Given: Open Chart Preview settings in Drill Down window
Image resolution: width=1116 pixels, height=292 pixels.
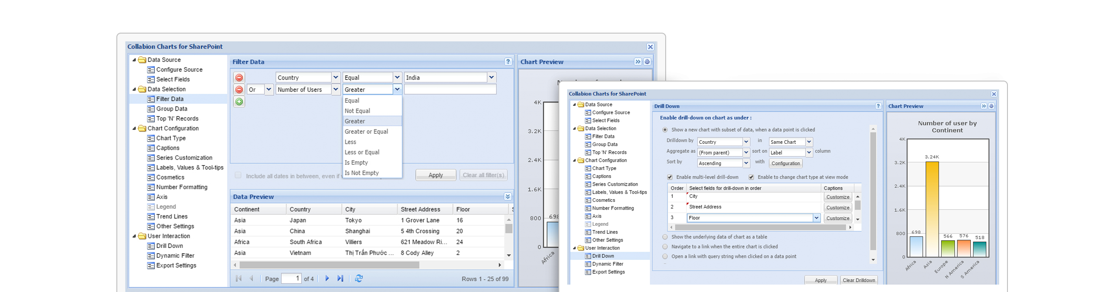Looking at the screenshot, I should click(x=991, y=106).
